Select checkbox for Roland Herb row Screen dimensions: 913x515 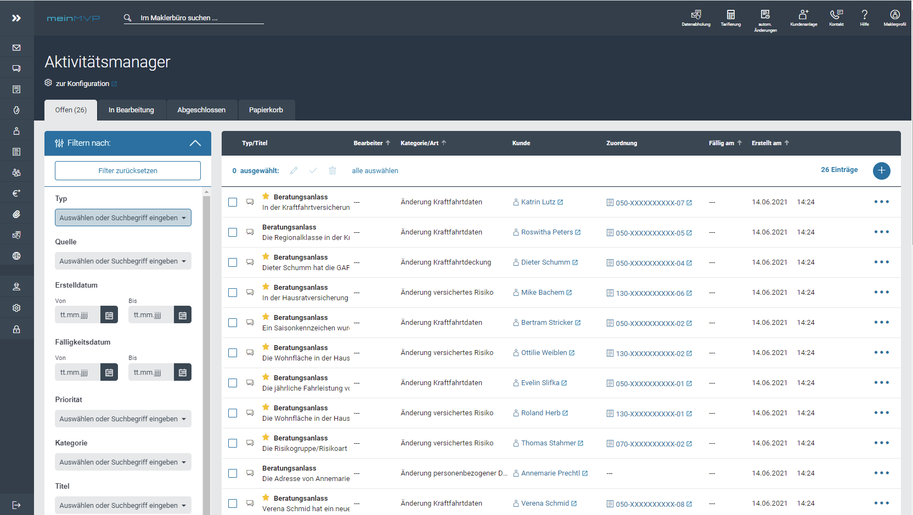233,413
